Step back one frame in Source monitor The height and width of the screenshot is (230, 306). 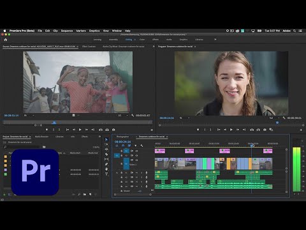[74, 130]
